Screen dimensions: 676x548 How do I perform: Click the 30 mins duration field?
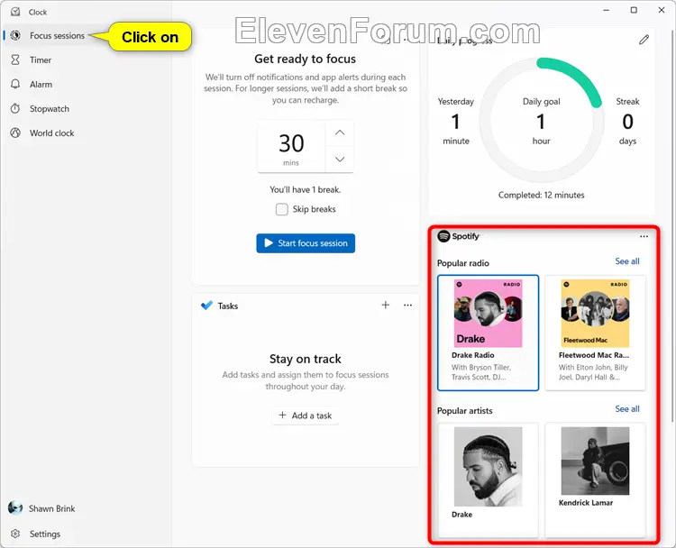click(x=291, y=147)
